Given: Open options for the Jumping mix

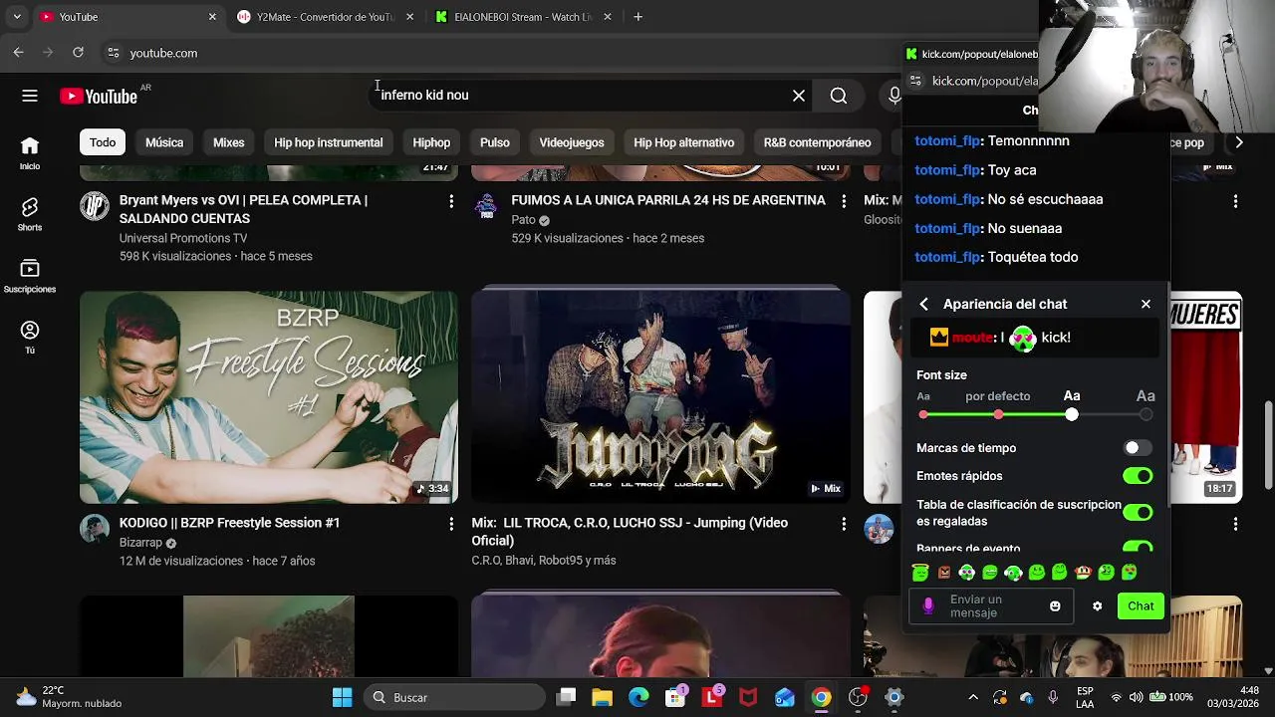Looking at the screenshot, I should (844, 524).
